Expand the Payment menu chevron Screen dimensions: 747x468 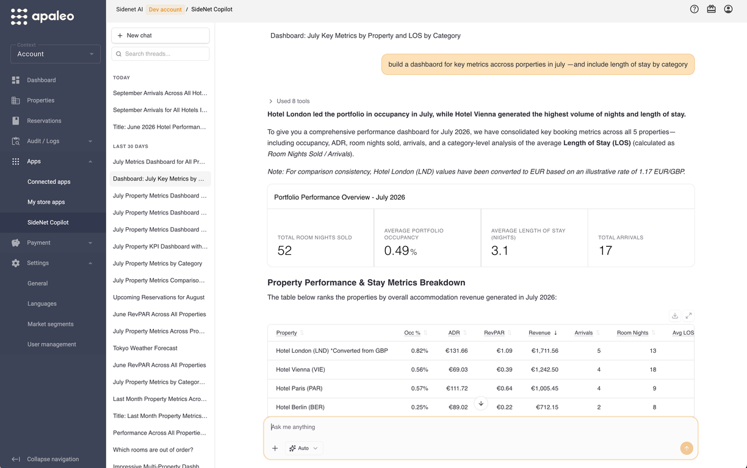90,243
